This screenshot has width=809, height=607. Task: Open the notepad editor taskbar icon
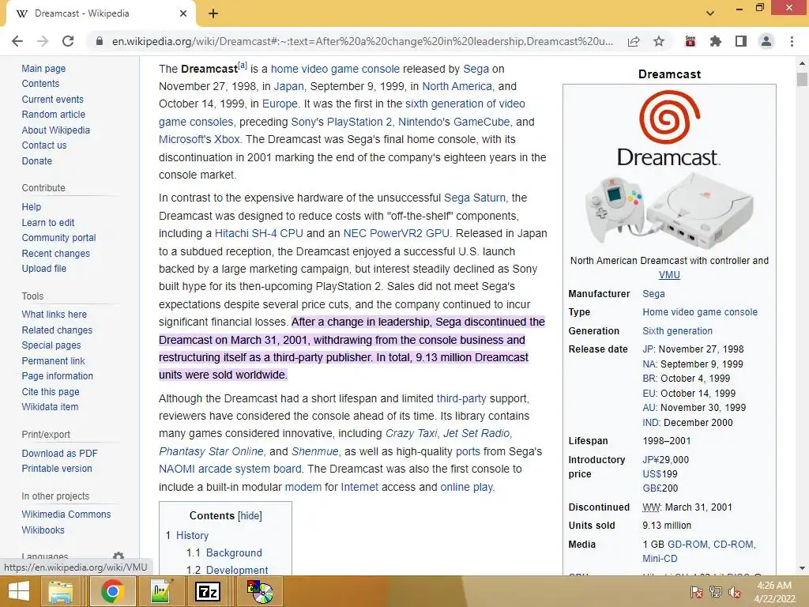tap(161, 591)
